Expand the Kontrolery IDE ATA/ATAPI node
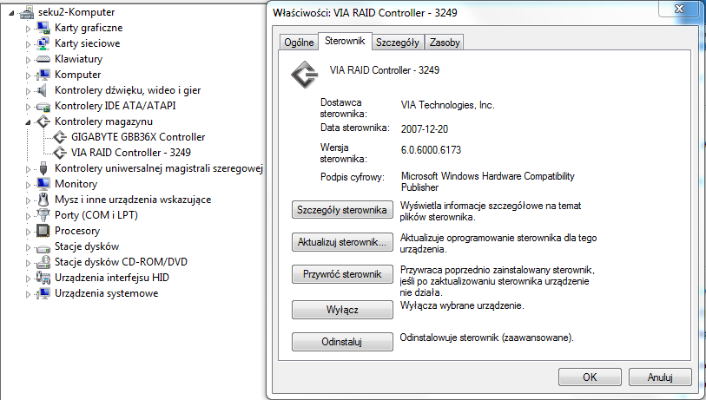This screenshot has width=706, height=400. pos(28,107)
